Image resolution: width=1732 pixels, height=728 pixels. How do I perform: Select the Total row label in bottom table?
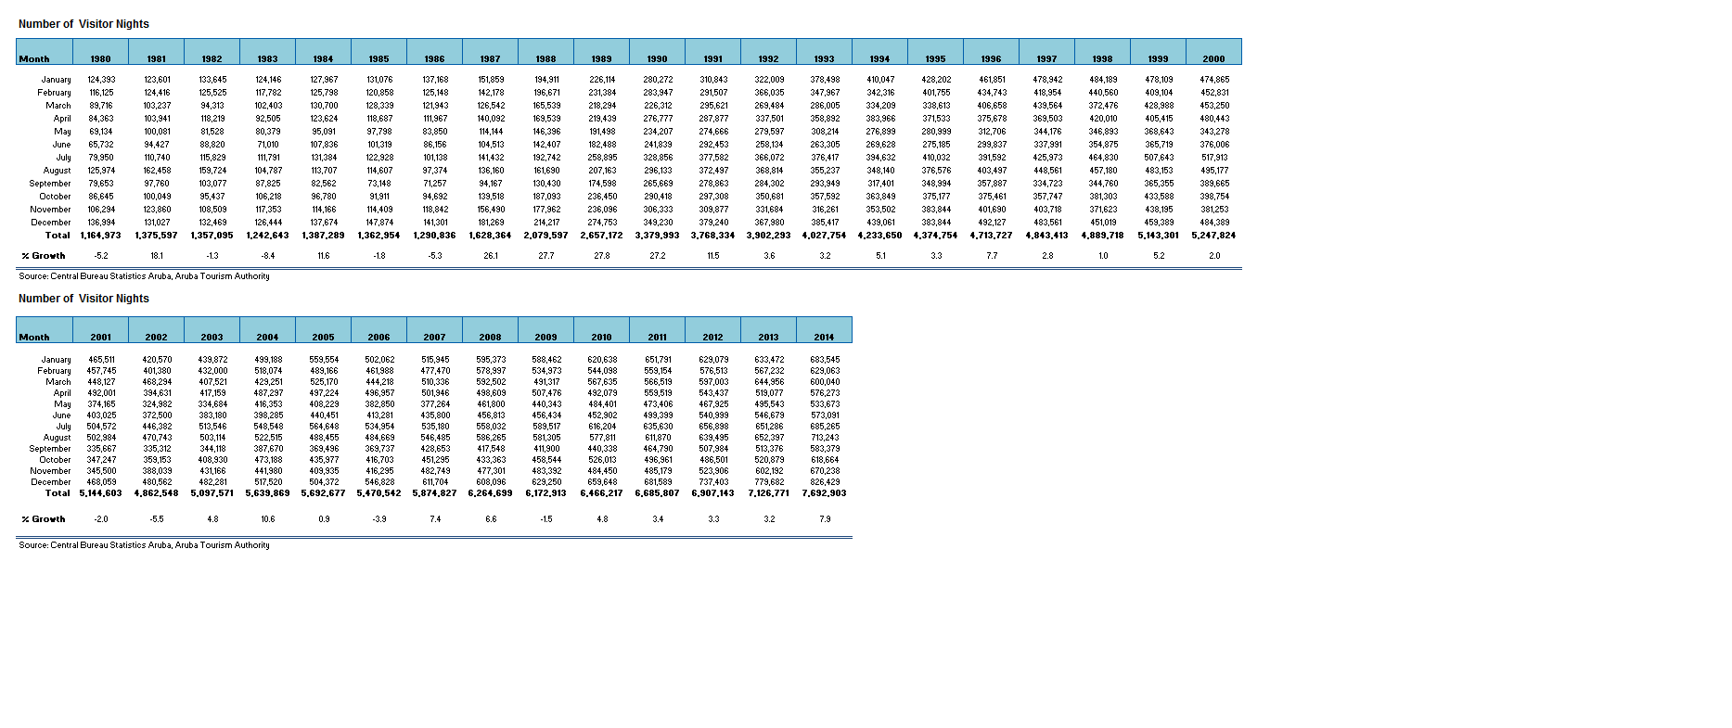[x=58, y=493]
